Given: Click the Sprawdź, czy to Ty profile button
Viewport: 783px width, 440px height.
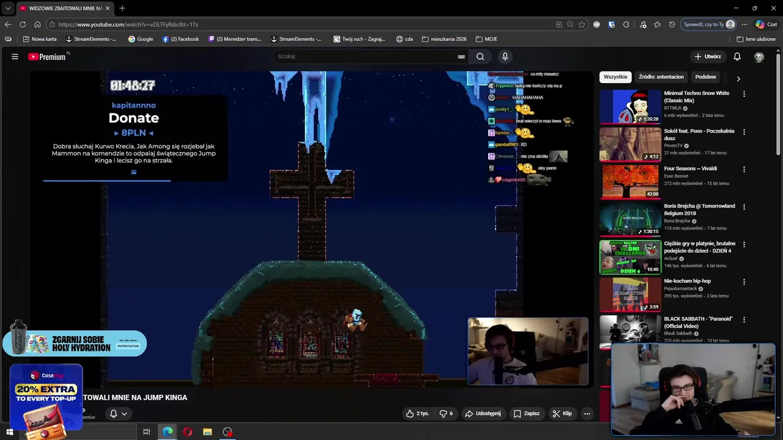Looking at the screenshot, I should click(x=708, y=24).
